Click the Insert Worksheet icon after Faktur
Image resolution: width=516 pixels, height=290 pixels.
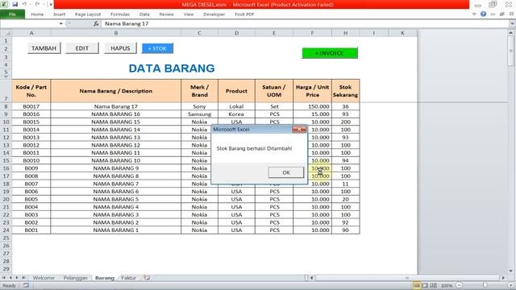(x=147, y=278)
